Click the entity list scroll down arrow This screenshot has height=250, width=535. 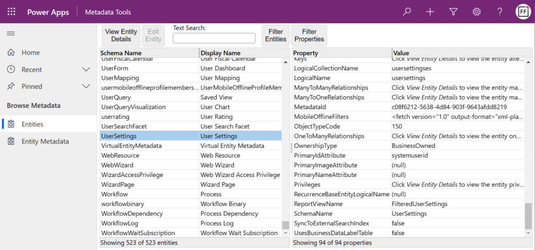click(x=285, y=233)
